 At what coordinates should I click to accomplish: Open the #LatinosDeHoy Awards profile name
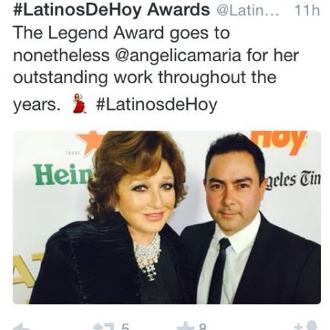pyautogui.click(x=111, y=10)
